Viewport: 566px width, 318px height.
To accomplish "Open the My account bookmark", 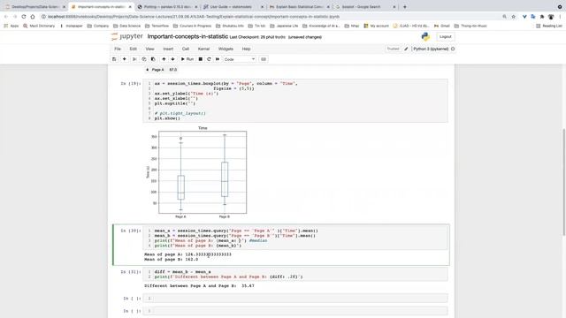I will click(x=377, y=26).
